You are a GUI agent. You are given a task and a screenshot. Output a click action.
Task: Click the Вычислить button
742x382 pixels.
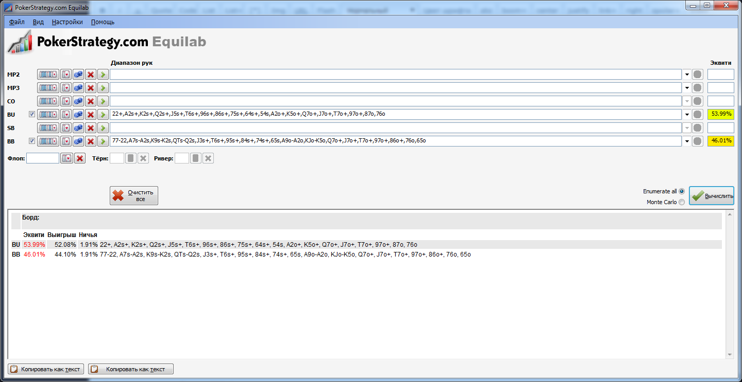tap(712, 196)
